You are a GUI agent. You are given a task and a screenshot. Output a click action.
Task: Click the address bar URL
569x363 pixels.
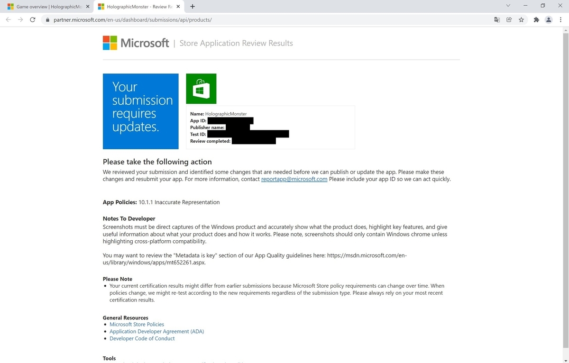tap(133, 20)
